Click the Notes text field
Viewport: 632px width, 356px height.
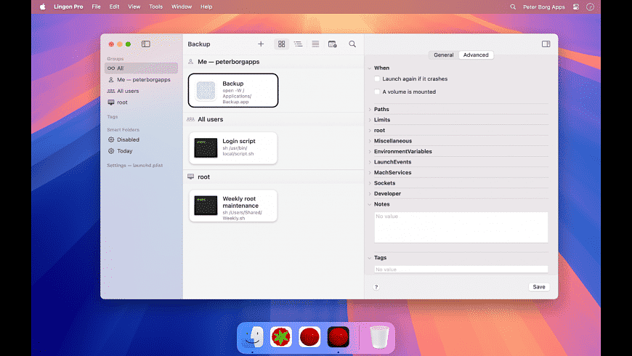pos(461,227)
